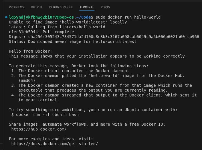The width and height of the screenshot is (202, 150).
Task: Click step 1 'Docker client contacted' line
Action: (x=70, y=71)
